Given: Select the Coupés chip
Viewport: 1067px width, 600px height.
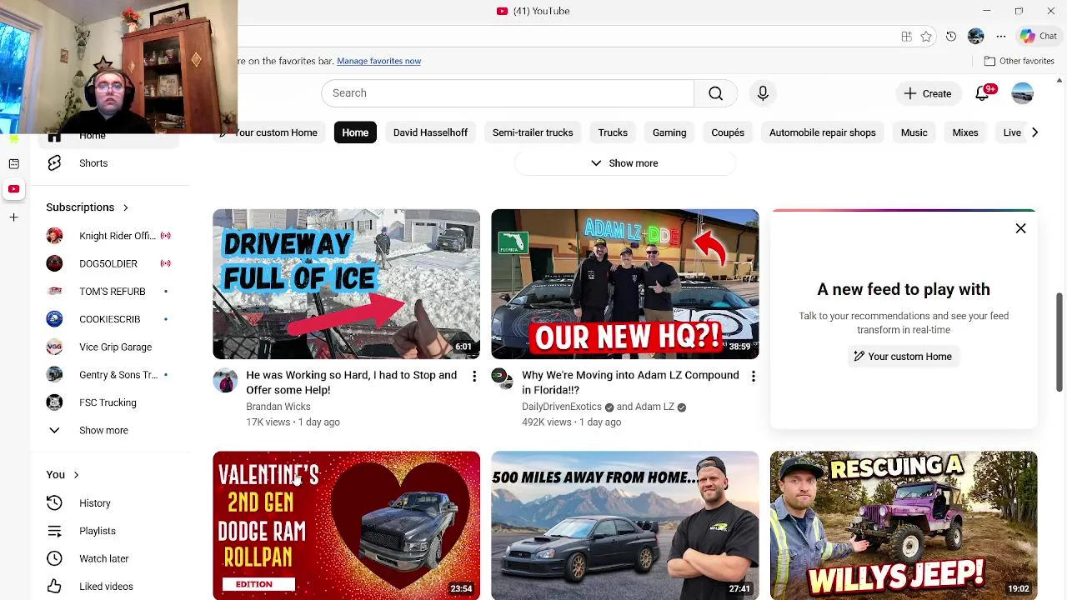Looking at the screenshot, I should 728,132.
